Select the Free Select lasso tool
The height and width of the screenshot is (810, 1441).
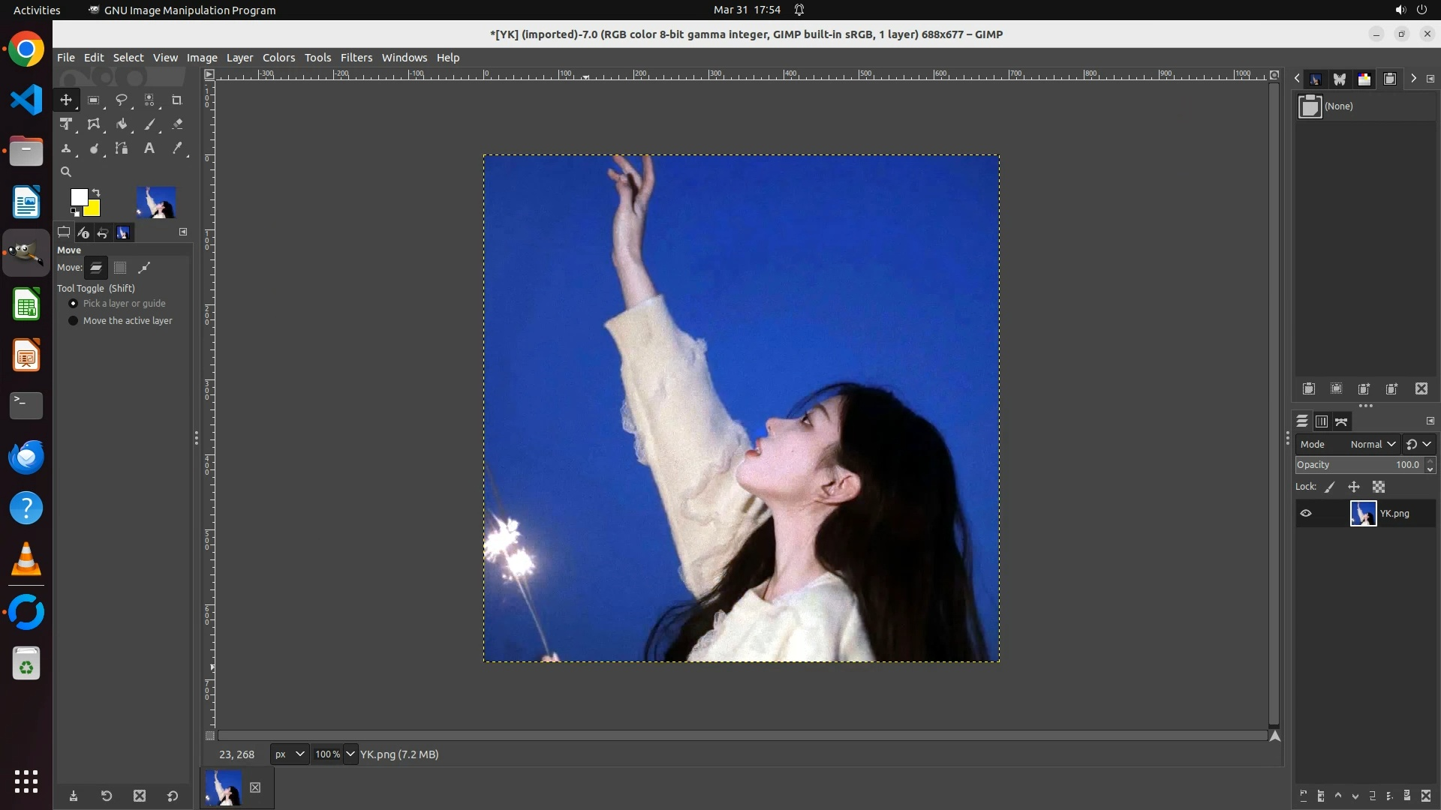(x=121, y=100)
